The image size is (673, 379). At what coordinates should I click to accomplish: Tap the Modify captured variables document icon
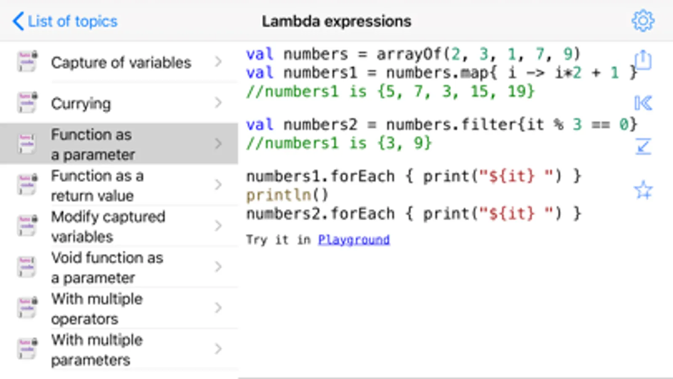27,226
